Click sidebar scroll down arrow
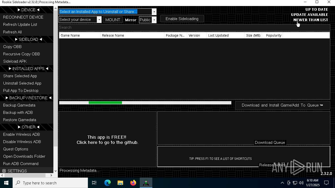335x188 pixels. [x=55, y=171]
